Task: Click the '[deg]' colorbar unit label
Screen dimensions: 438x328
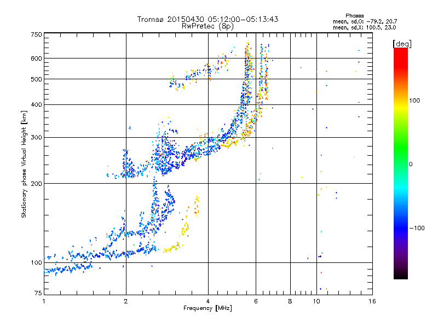Action: tap(402, 44)
